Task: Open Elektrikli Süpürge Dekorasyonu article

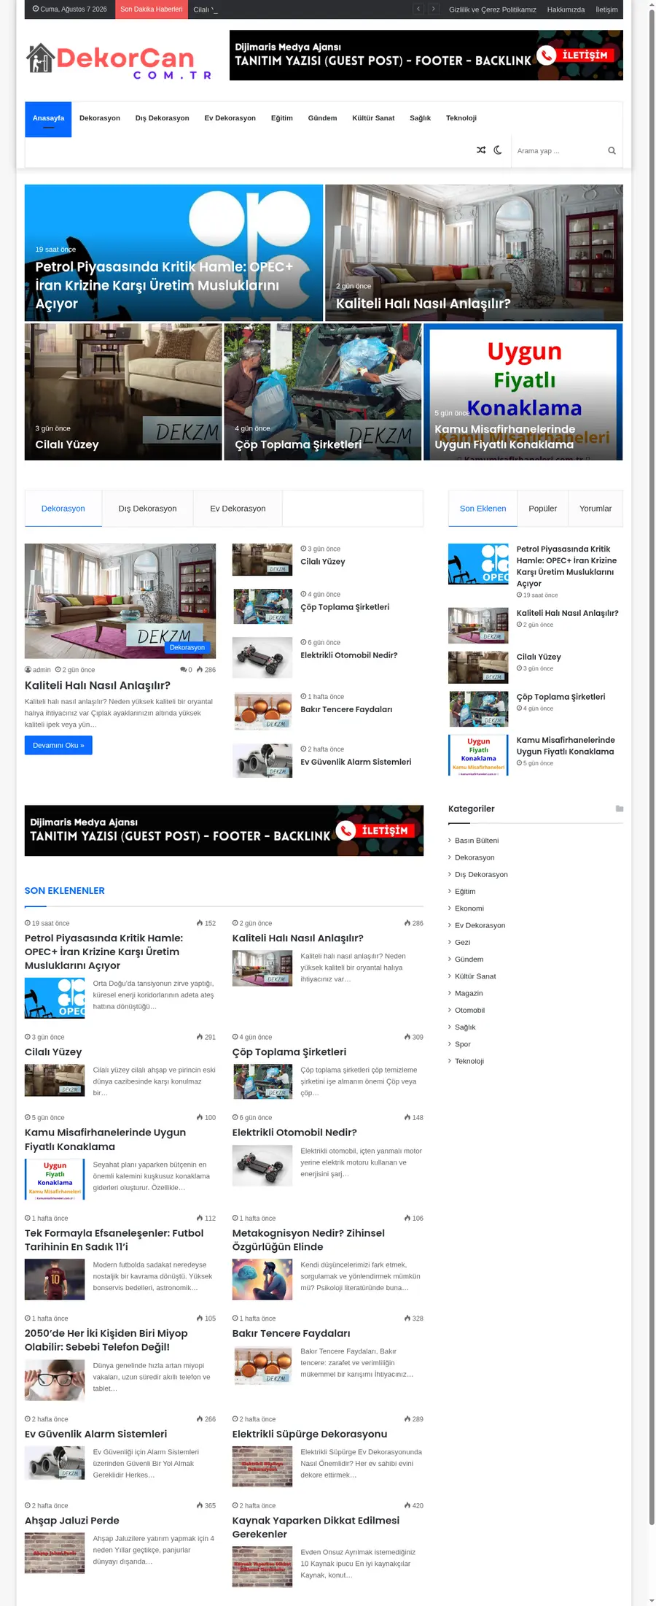Action: pos(310,1434)
